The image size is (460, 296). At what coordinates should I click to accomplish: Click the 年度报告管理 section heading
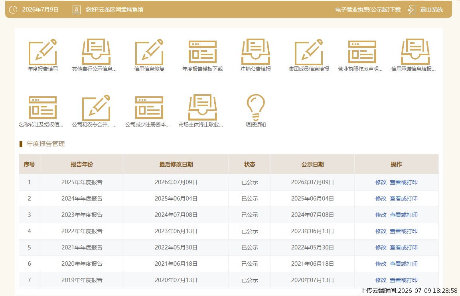click(45, 144)
